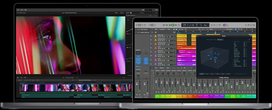Open the Functions menu in tracks area
The height and width of the screenshot is (110, 272).
163,29
